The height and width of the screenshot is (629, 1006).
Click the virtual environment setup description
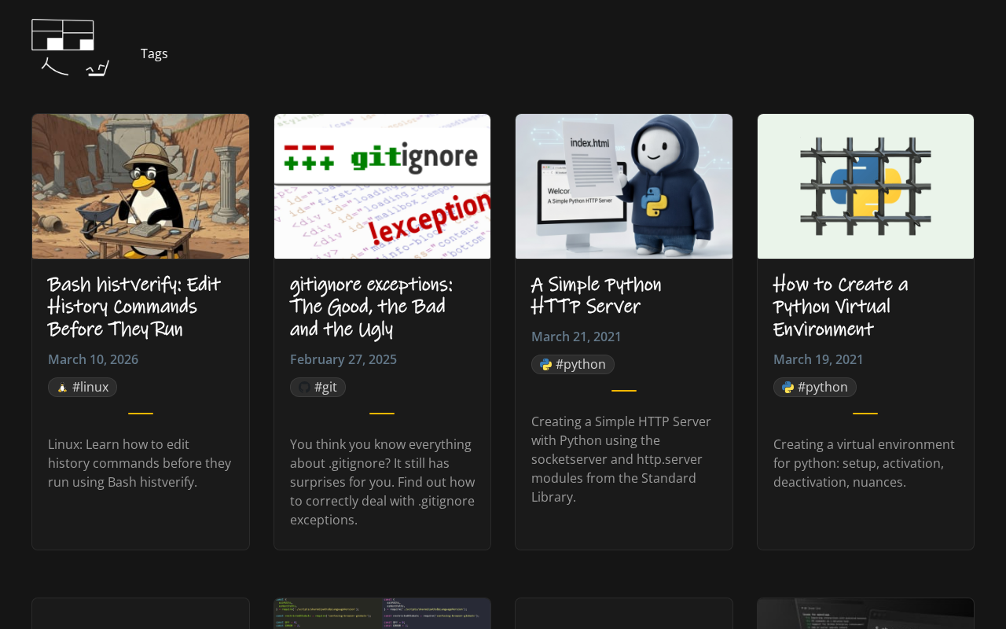[x=865, y=463]
